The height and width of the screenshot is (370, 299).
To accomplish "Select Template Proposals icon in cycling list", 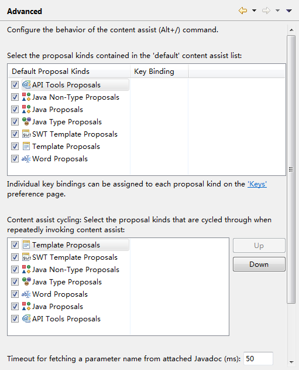I will point(26,245).
